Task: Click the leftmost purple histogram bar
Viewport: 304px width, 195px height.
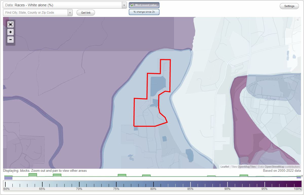Action: (x=8, y=178)
